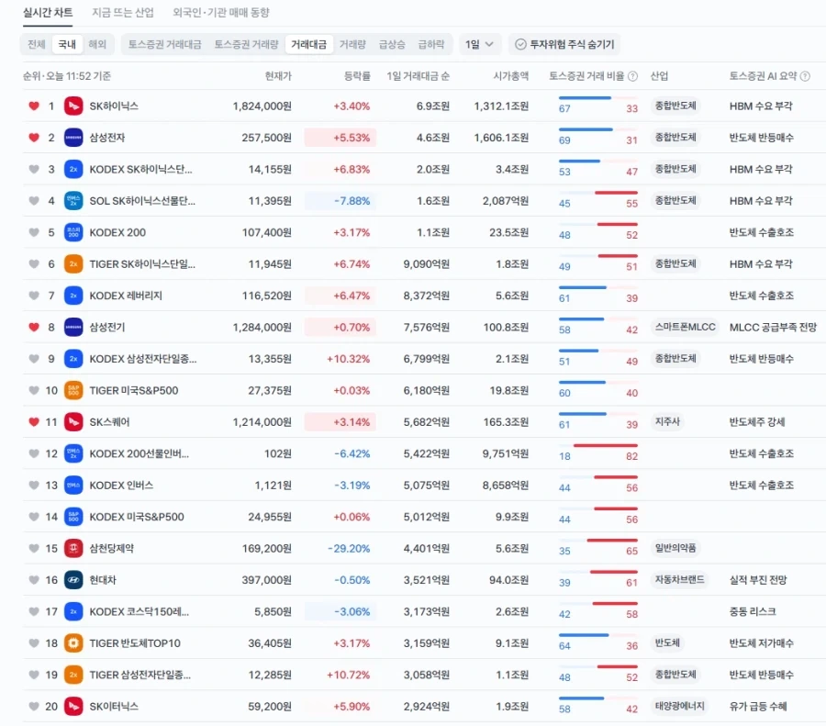
Task: Open the 1일 period dropdown
Action: [x=479, y=44]
